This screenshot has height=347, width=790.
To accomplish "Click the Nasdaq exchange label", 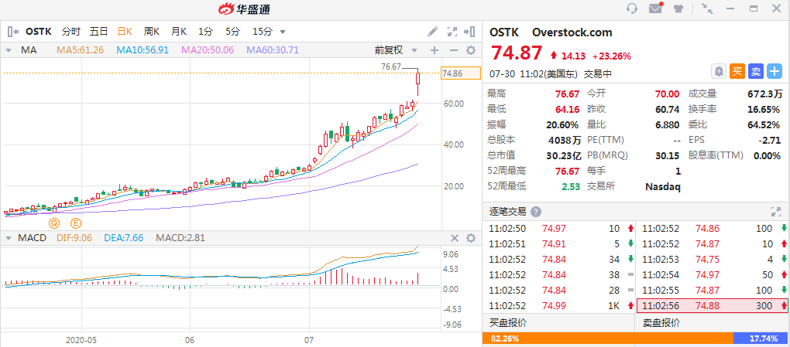I will point(663,186).
